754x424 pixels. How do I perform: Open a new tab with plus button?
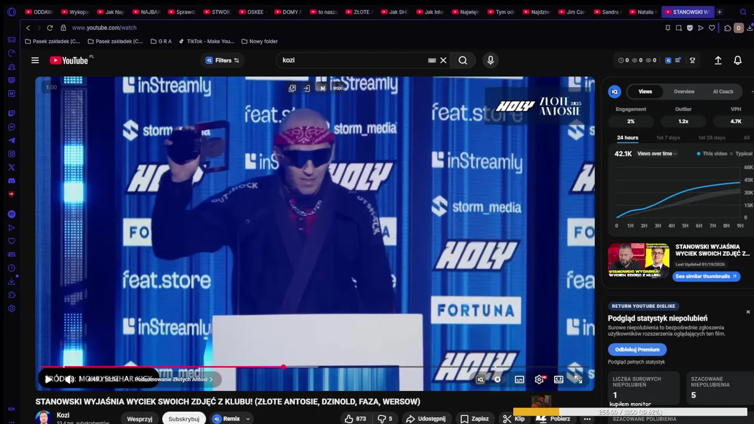click(x=719, y=12)
